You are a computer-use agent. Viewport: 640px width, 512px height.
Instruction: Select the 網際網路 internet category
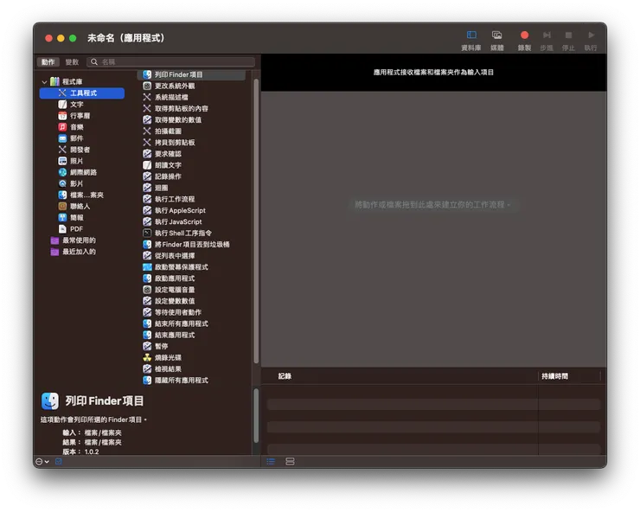tap(78, 172)
